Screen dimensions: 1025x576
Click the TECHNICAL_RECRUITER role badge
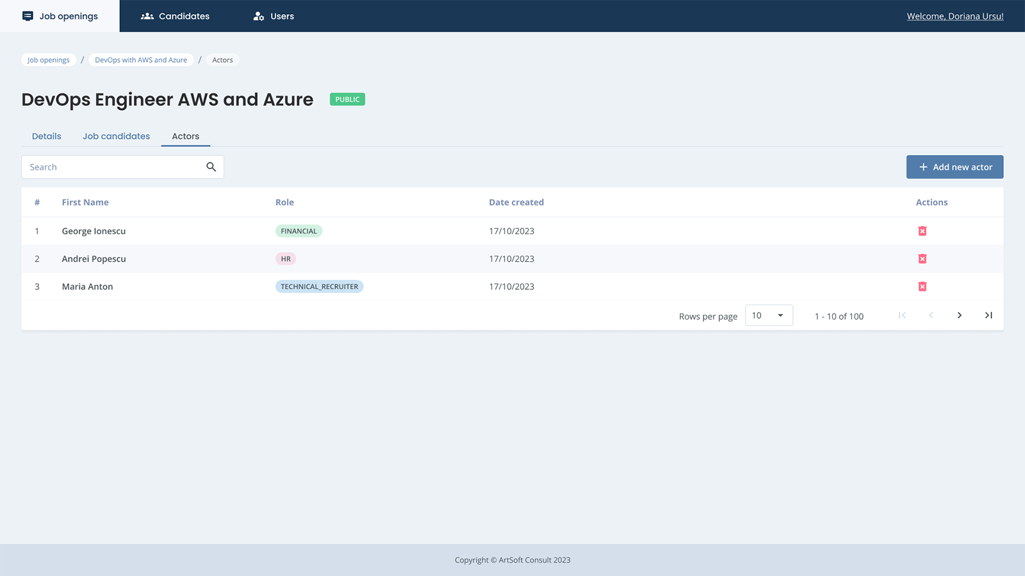[319, 287]
